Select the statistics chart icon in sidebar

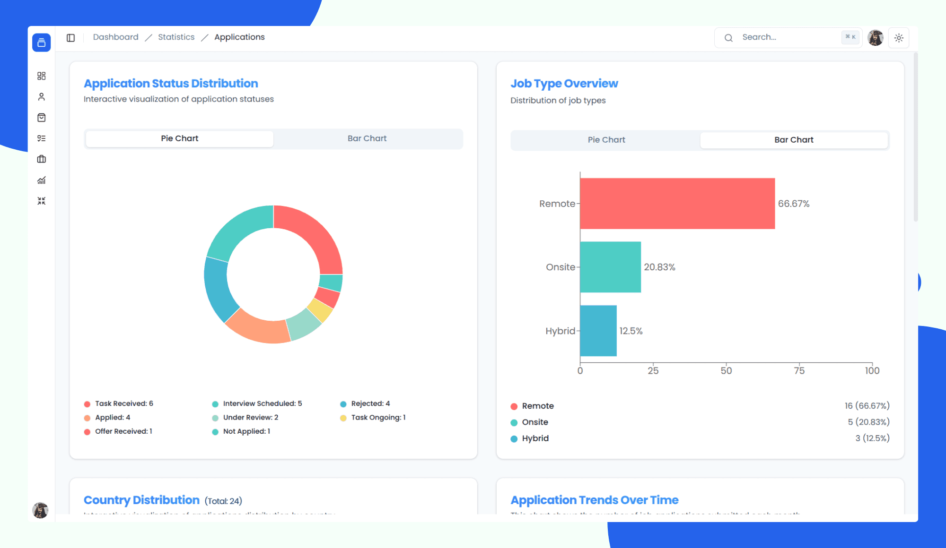coord(42,180)
